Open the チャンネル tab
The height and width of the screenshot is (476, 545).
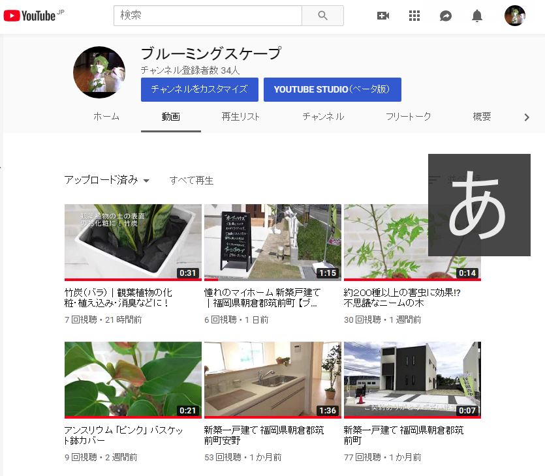[323, 117]
